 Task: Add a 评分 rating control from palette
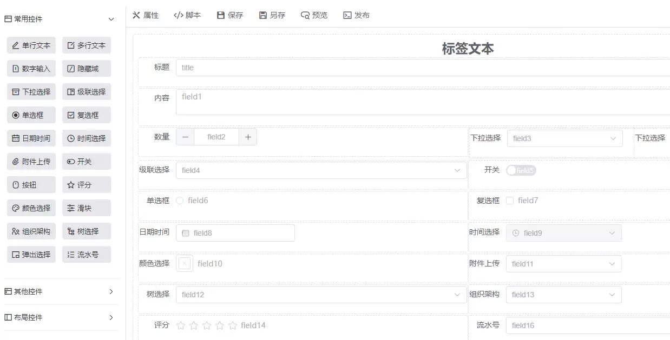87,185
